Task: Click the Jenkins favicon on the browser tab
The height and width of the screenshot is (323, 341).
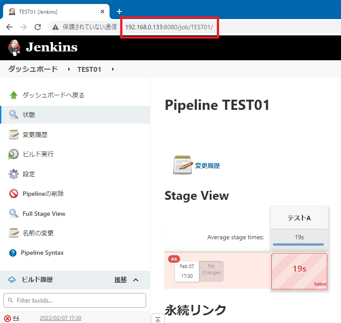Action: [12, 12]
